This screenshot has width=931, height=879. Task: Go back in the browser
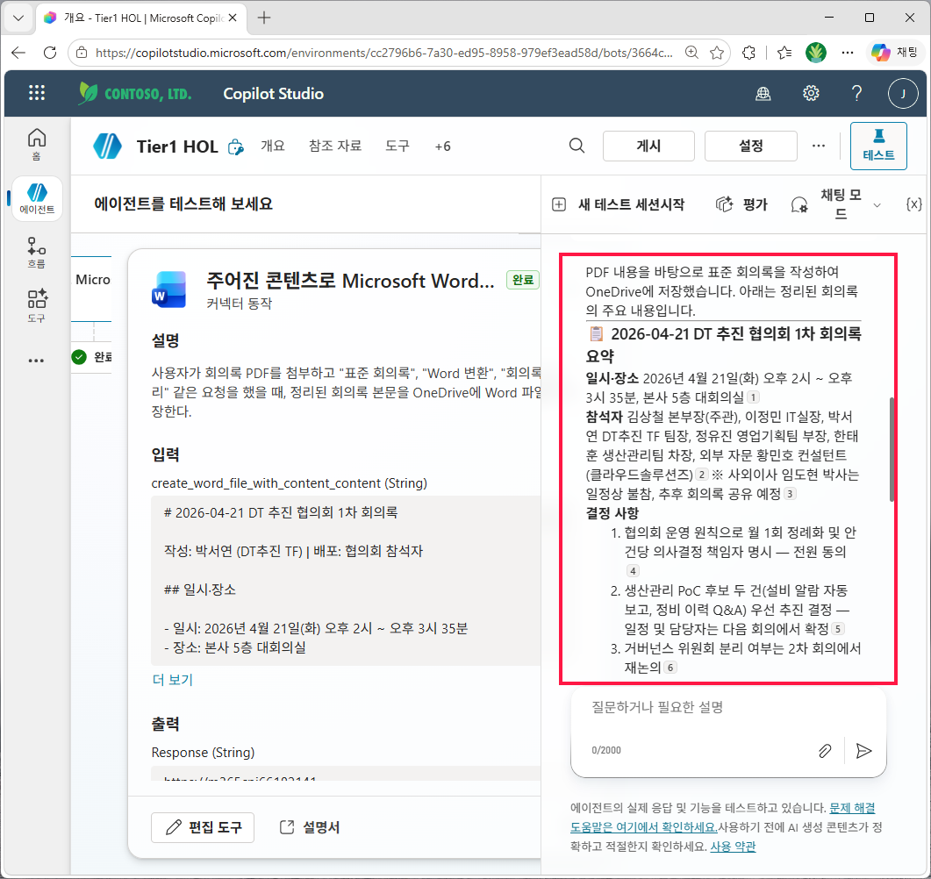[18, 53]
